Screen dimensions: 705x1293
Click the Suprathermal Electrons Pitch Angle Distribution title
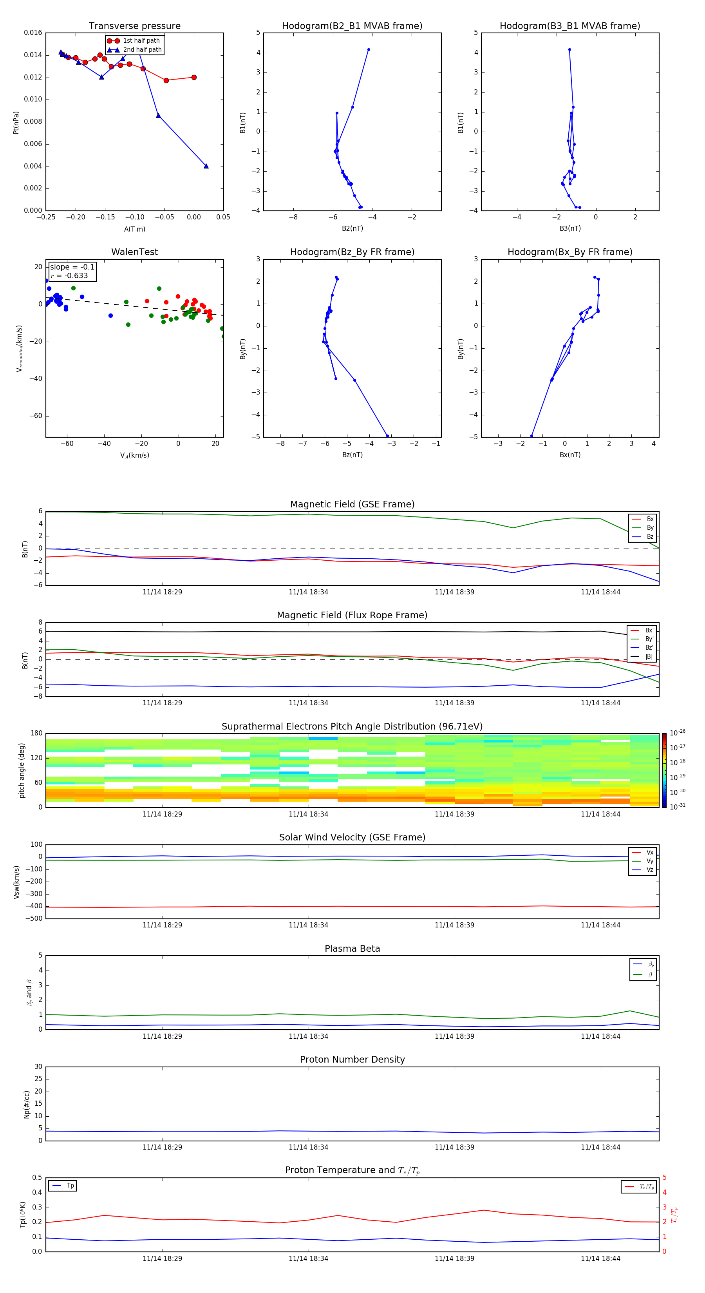click(x=352, y=726)
